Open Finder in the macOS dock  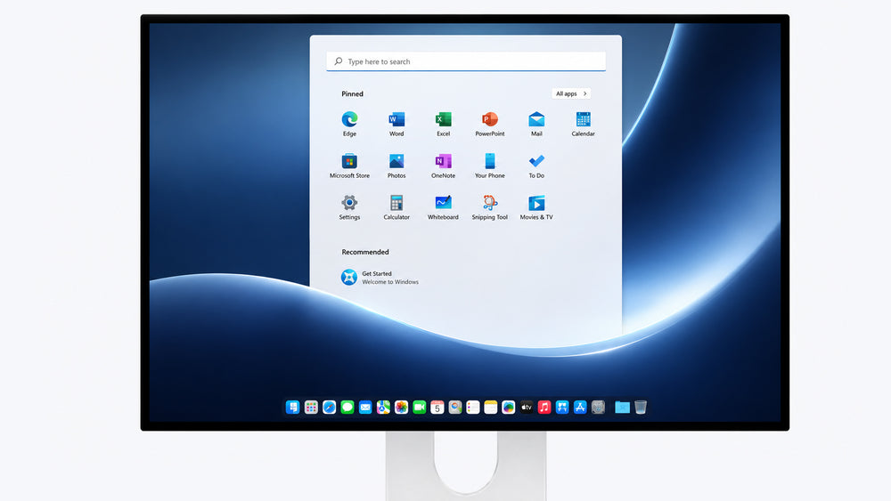[292, 407]
